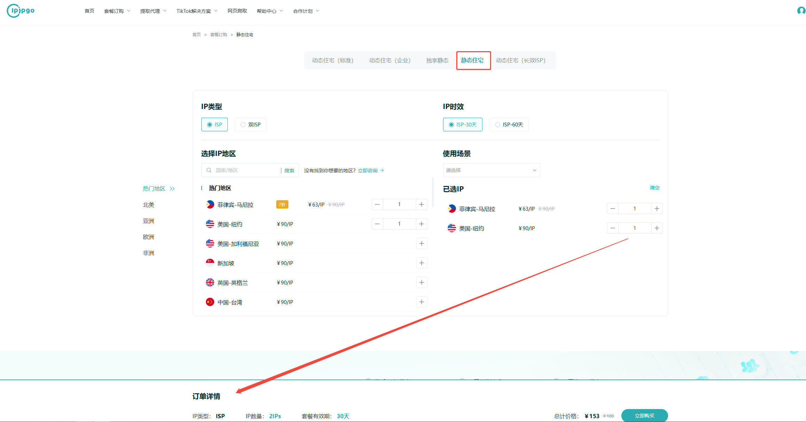
Task: Click the 立即购买 purchase button
Action: (x=644, y=415)
